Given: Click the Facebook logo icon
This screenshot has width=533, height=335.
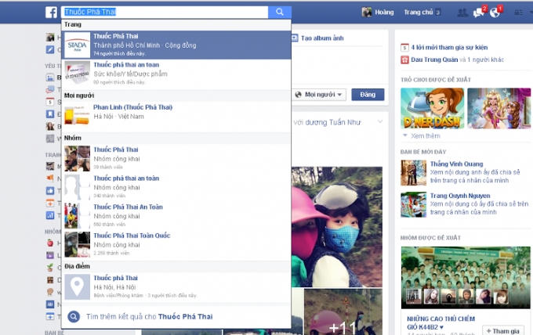Looking at the screenshot, I should click(x=51, y=13).
